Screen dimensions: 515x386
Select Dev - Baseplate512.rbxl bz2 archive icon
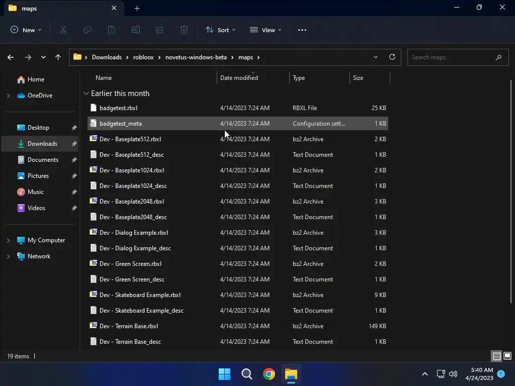tap(93, 139)
